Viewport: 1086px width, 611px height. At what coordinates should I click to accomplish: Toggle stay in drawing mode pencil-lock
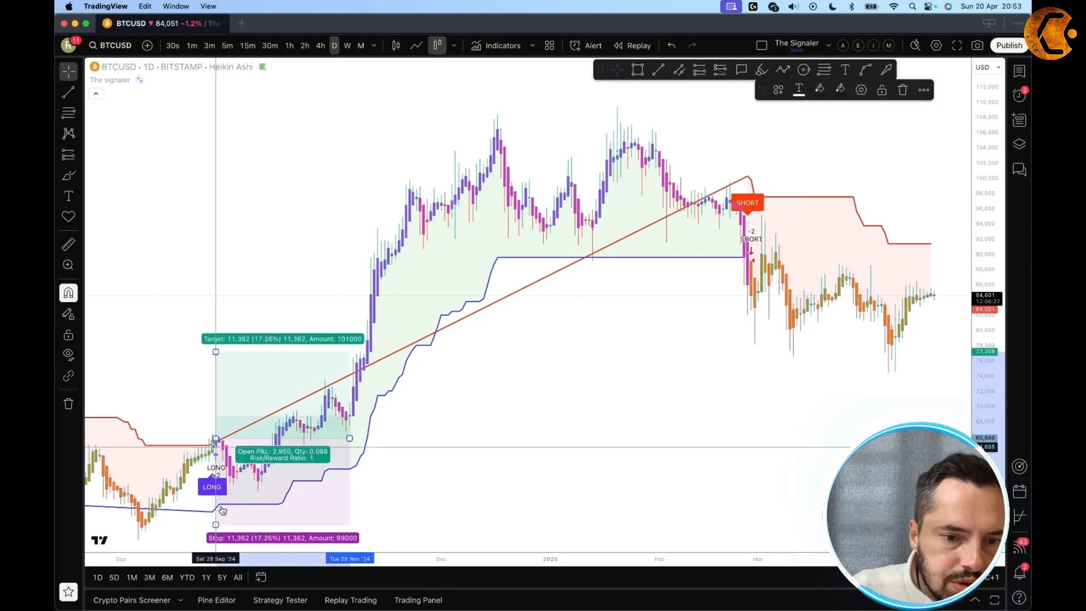pyautogui.click(x=68, y=314)
